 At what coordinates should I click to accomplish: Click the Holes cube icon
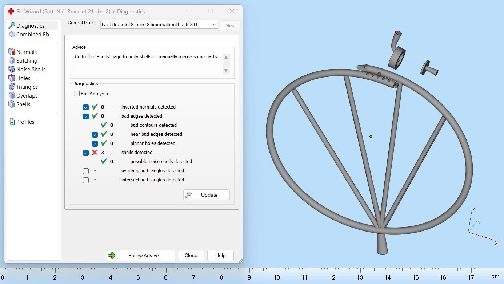12,78
